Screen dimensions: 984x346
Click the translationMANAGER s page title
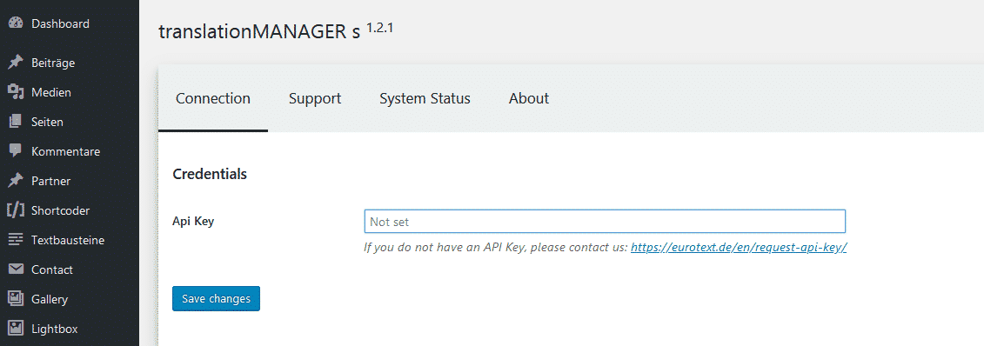click(260, 31)
